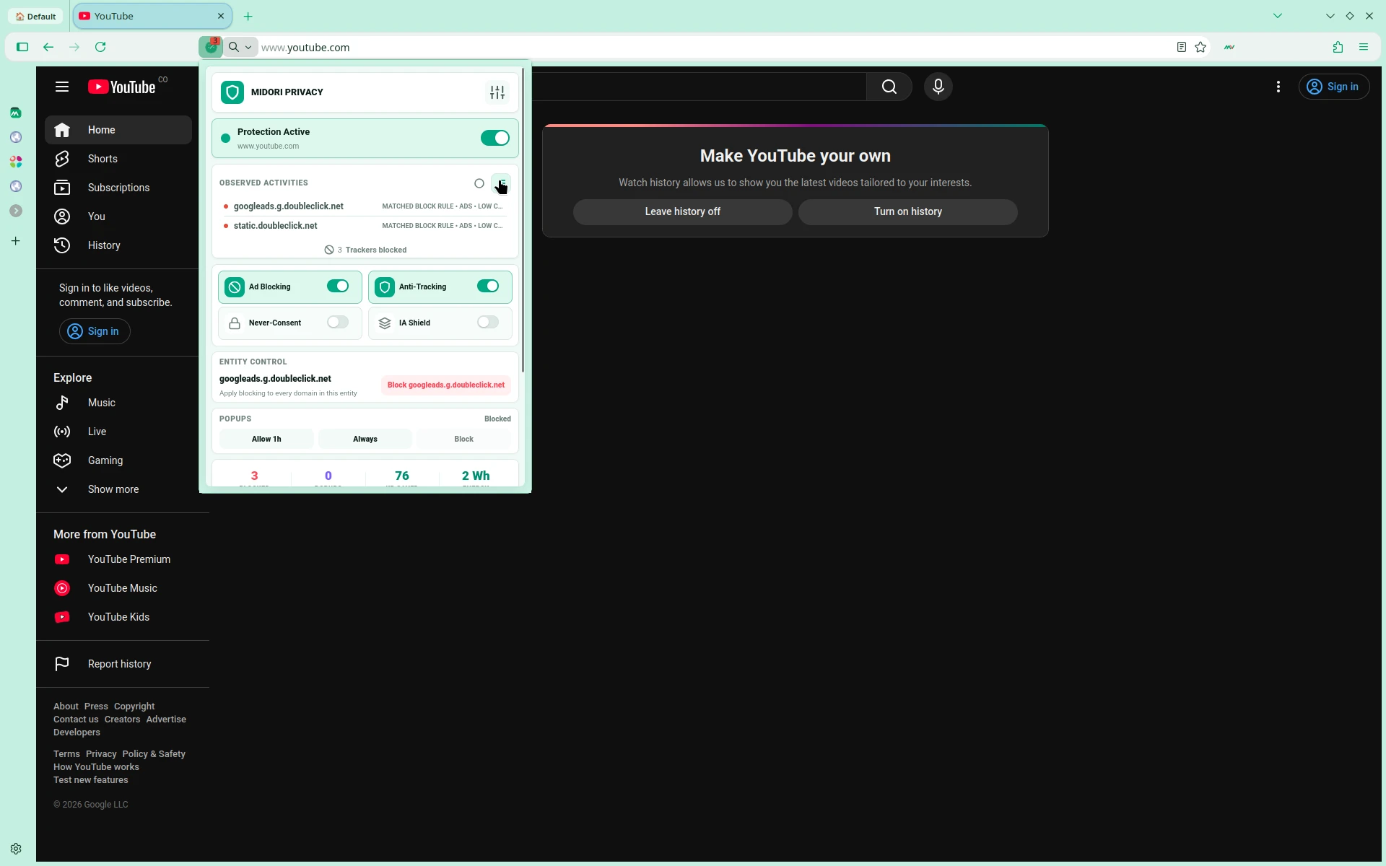The height and width of the screenshot is (866, 1386).
Task: Open Midori Privacy settings sliders icon
Action: point(497,92)
